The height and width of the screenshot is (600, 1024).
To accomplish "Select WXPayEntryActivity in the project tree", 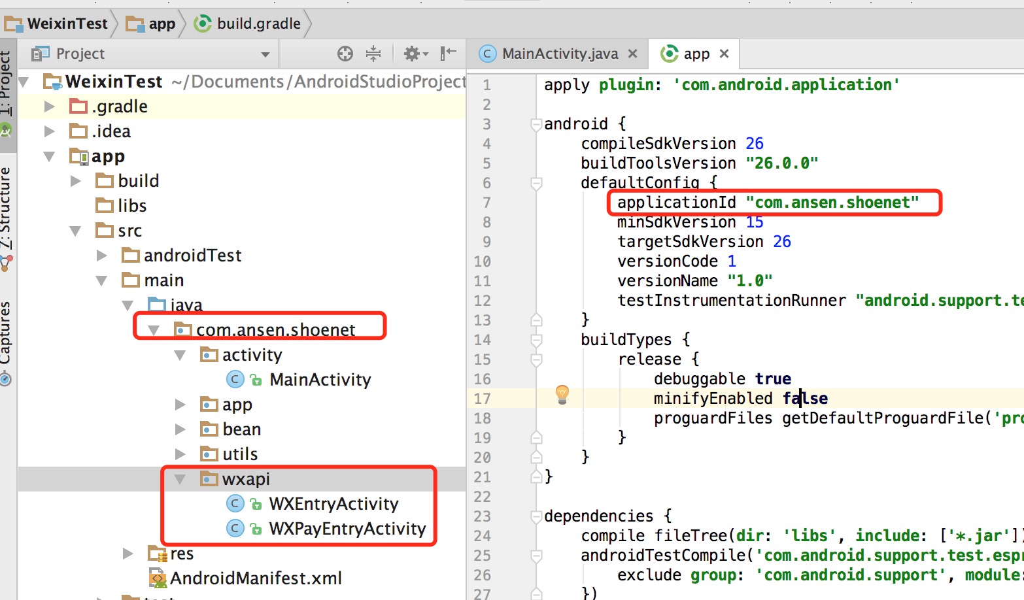I will click(x=347, y=528).
